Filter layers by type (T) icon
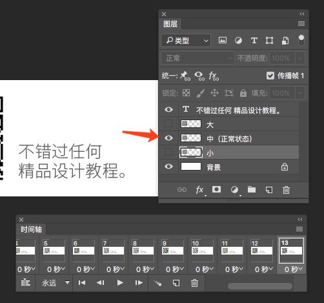This screenshot has height=303, width=324. [x=254, y=40]
